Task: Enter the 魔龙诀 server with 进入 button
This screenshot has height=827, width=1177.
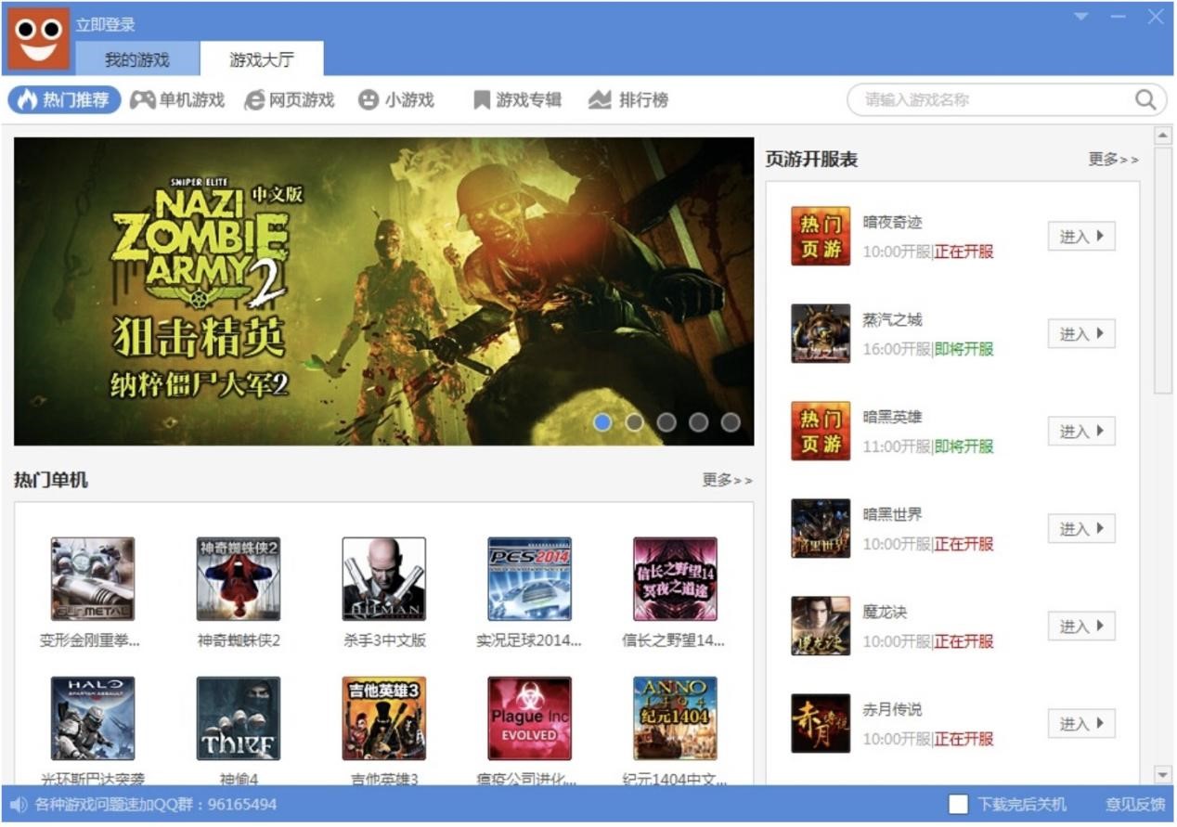Action: (x=1081, y=626)
